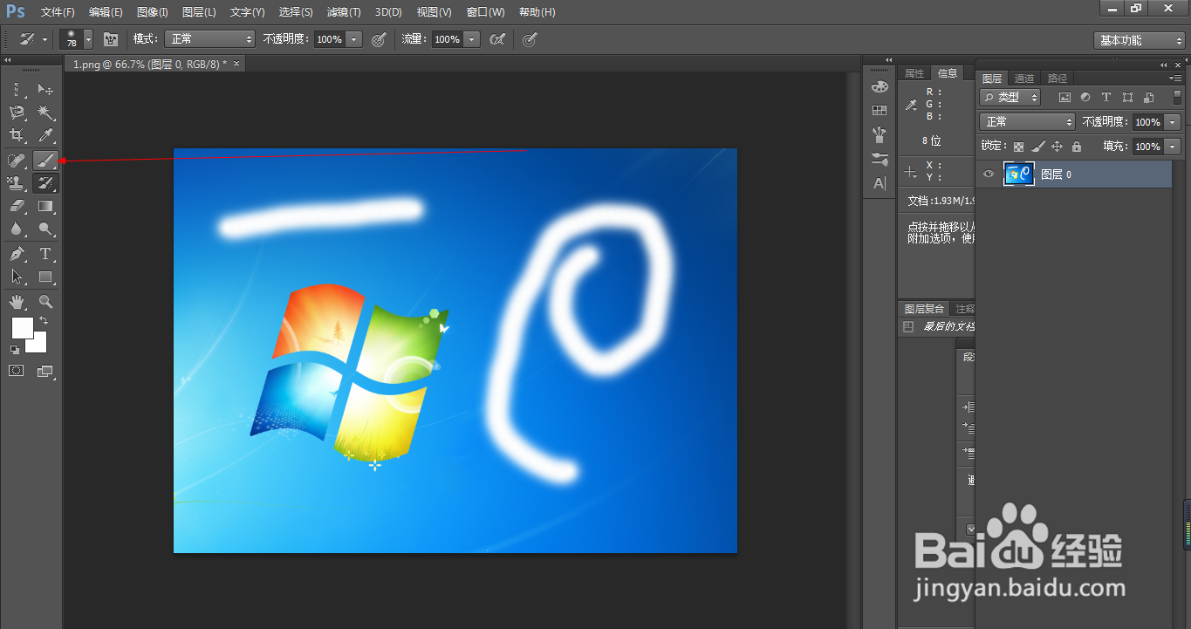Select the Blur (water drop) tool

click(x=17, y=229)
